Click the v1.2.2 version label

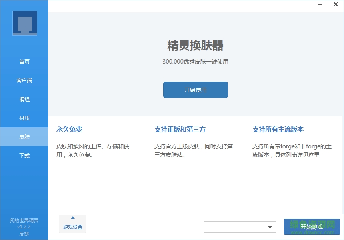24,227
